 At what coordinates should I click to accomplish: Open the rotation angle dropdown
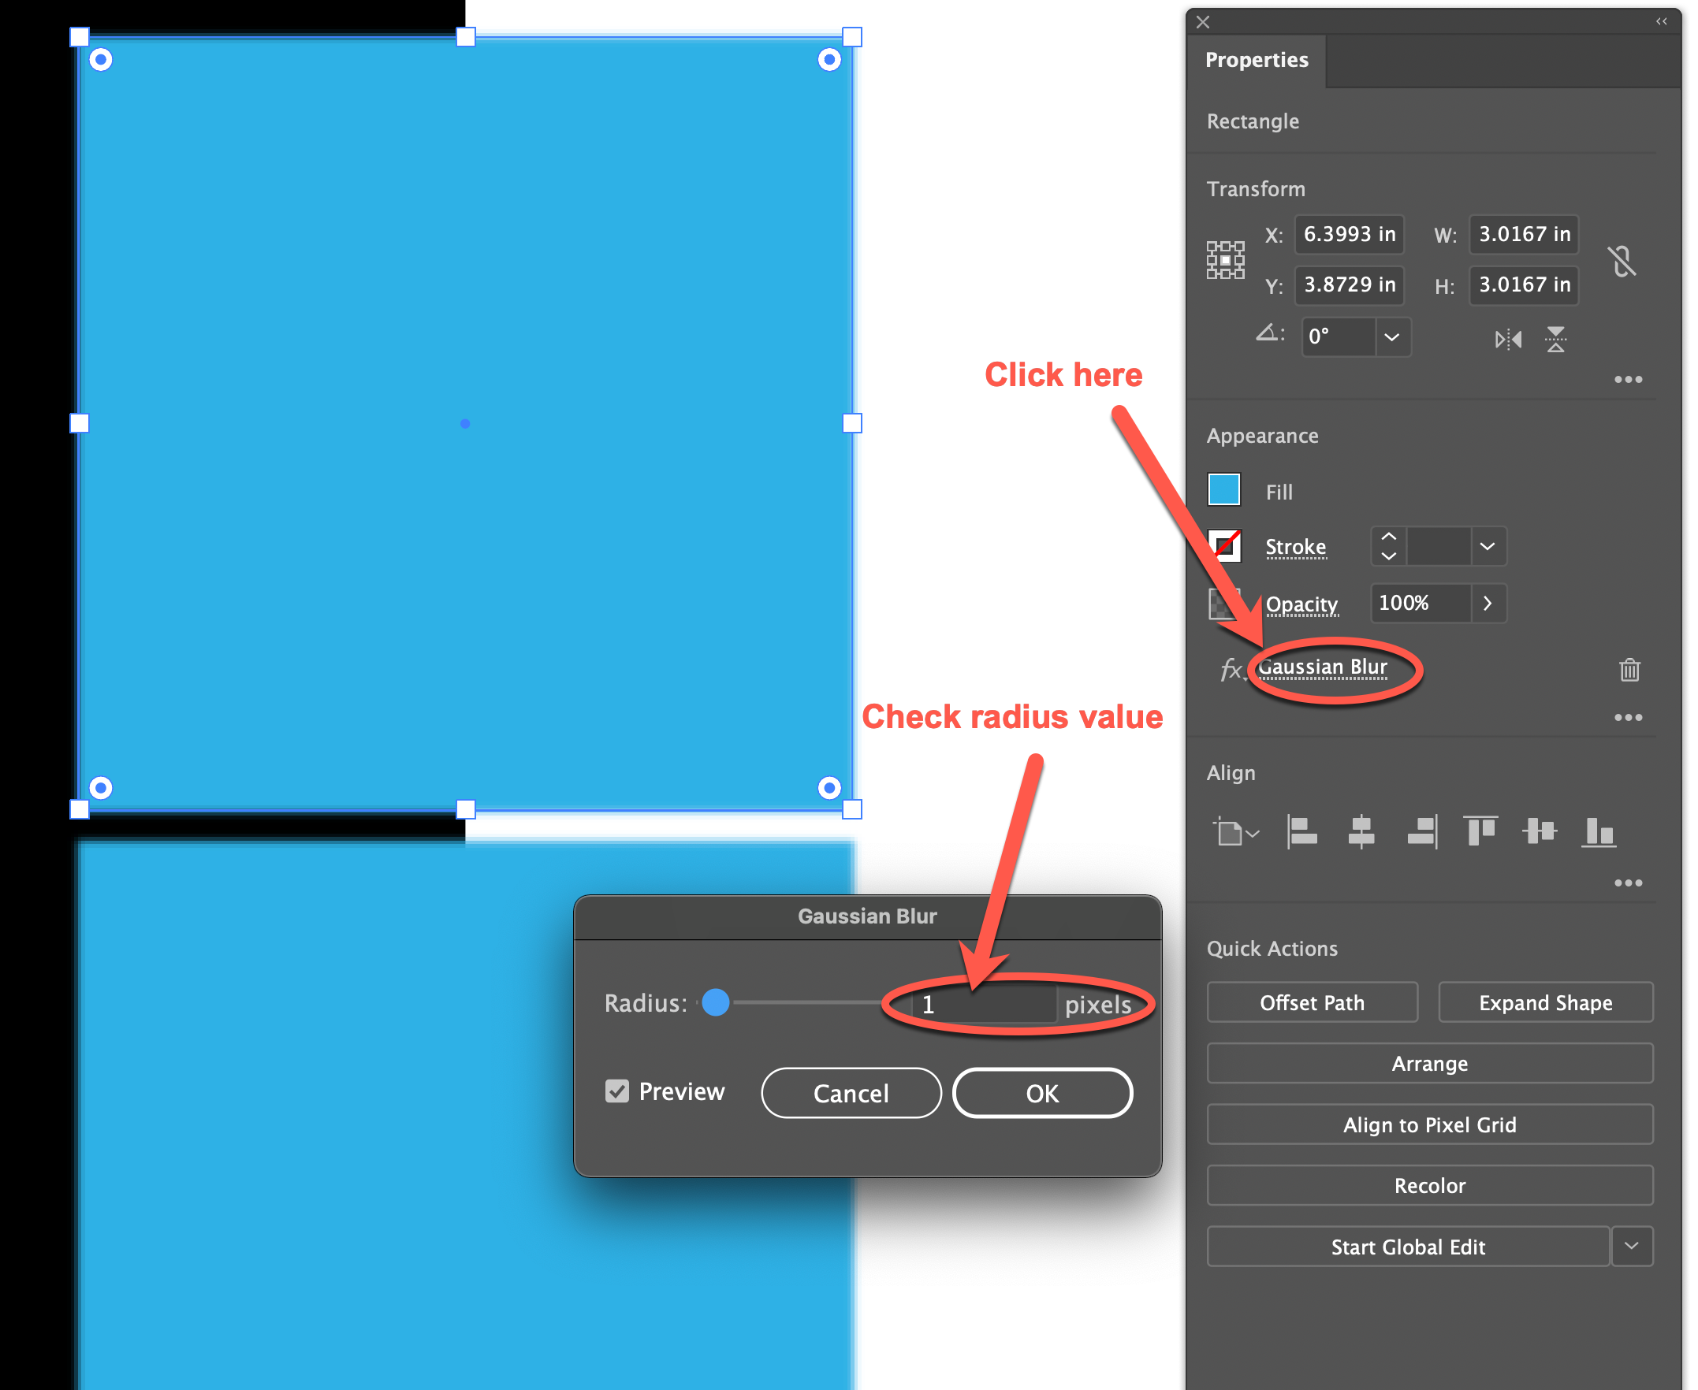coord(1392,337)
